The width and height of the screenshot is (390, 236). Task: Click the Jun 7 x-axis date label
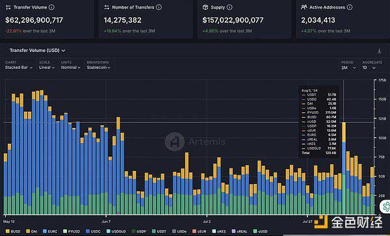[x=106, y=221]
